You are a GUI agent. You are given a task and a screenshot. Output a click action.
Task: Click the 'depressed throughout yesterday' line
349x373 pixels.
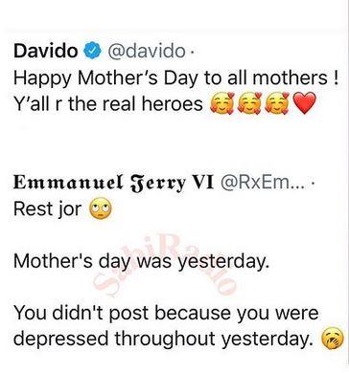point(164,340)
